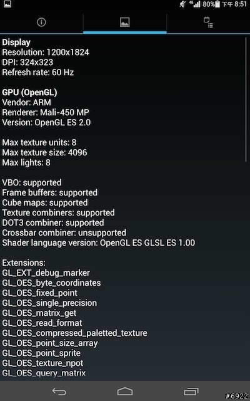250x401 pixels.
Task: Tap the Crossbar combiner: unsupported line
Action: click(x=64, y=232)
